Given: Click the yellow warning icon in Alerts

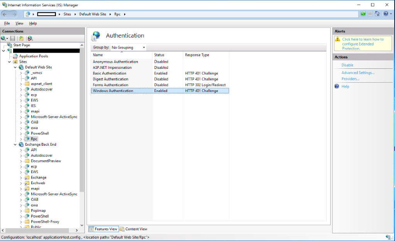Looking at the screenshot, I should pos(338,39).
